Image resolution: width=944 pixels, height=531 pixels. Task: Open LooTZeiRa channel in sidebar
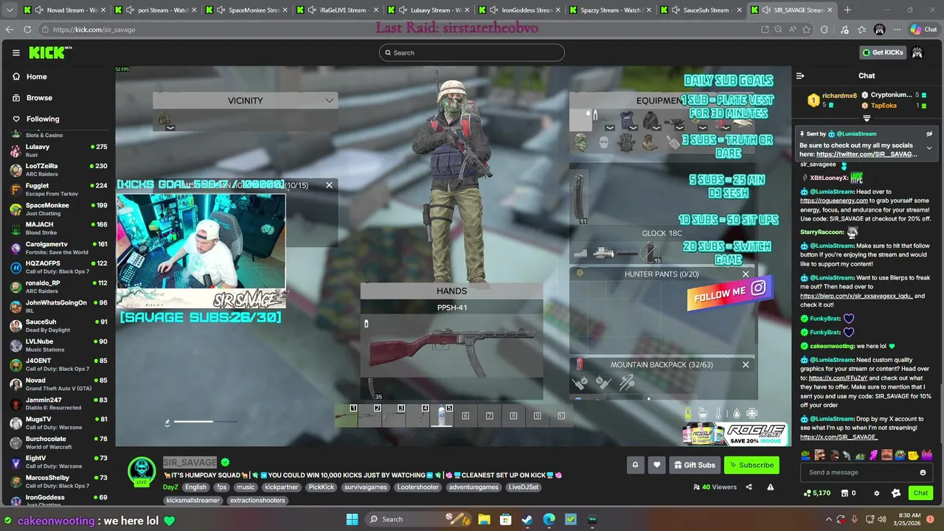click(x=58, y=170)
